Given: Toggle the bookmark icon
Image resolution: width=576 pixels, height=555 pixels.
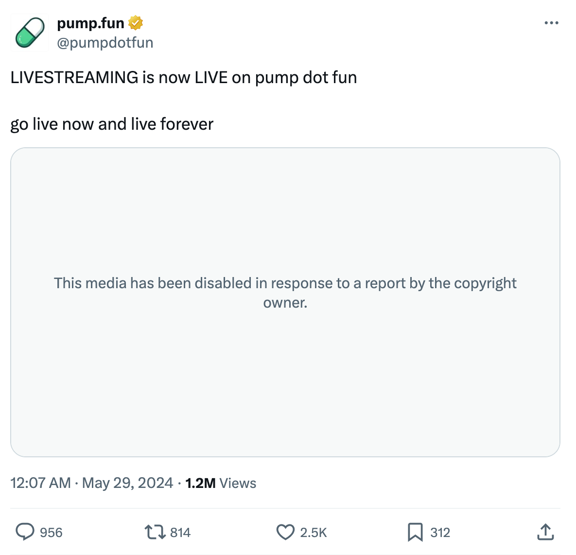Looking at the screenshot, I should [x=415, y=532].
